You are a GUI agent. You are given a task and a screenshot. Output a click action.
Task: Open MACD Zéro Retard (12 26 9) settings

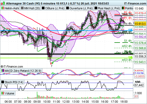point(23,71)
